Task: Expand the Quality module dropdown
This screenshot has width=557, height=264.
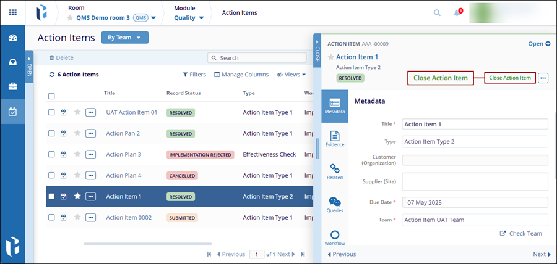Action: (x=189, y=18)
